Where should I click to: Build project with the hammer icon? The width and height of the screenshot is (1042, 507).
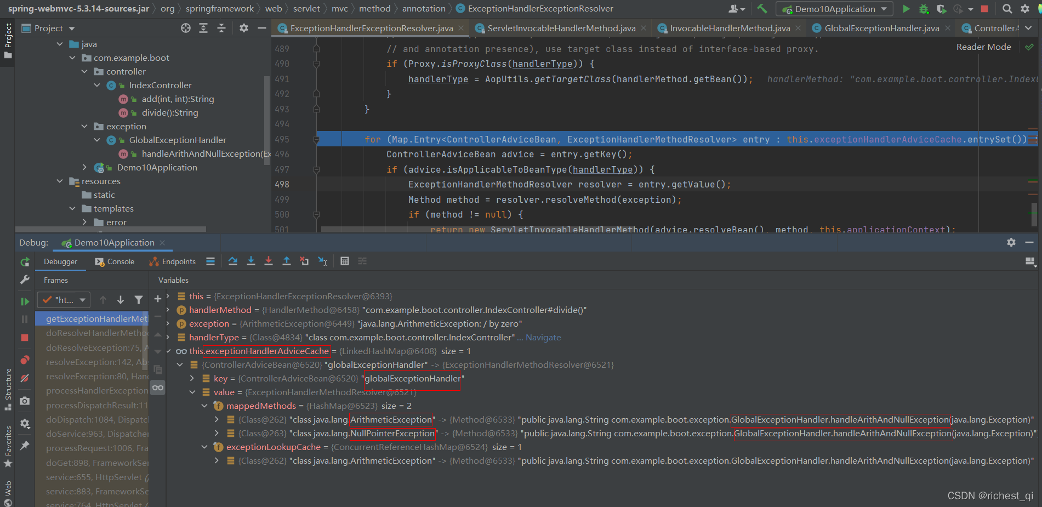coord(762,9)
